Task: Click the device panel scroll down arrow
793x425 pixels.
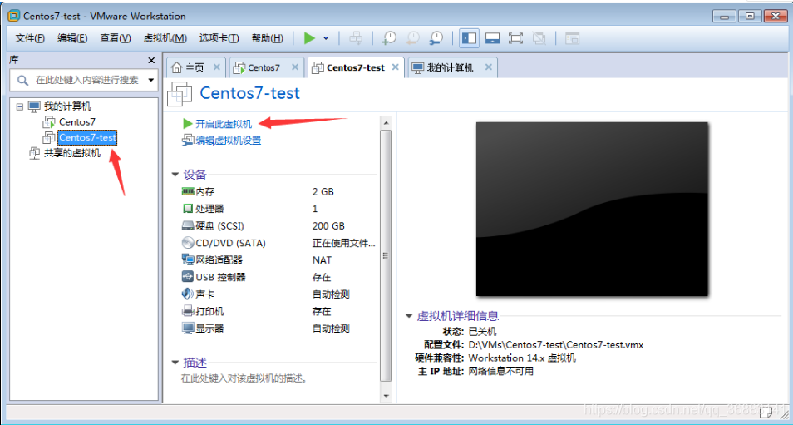Action: (x=386, y=396)
